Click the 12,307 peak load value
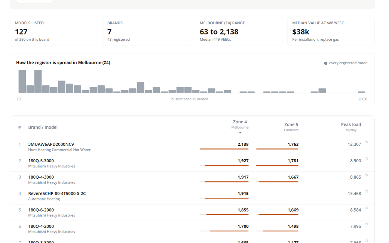The width and height of the screenshot is (389, 243). (x=354, y=144)
